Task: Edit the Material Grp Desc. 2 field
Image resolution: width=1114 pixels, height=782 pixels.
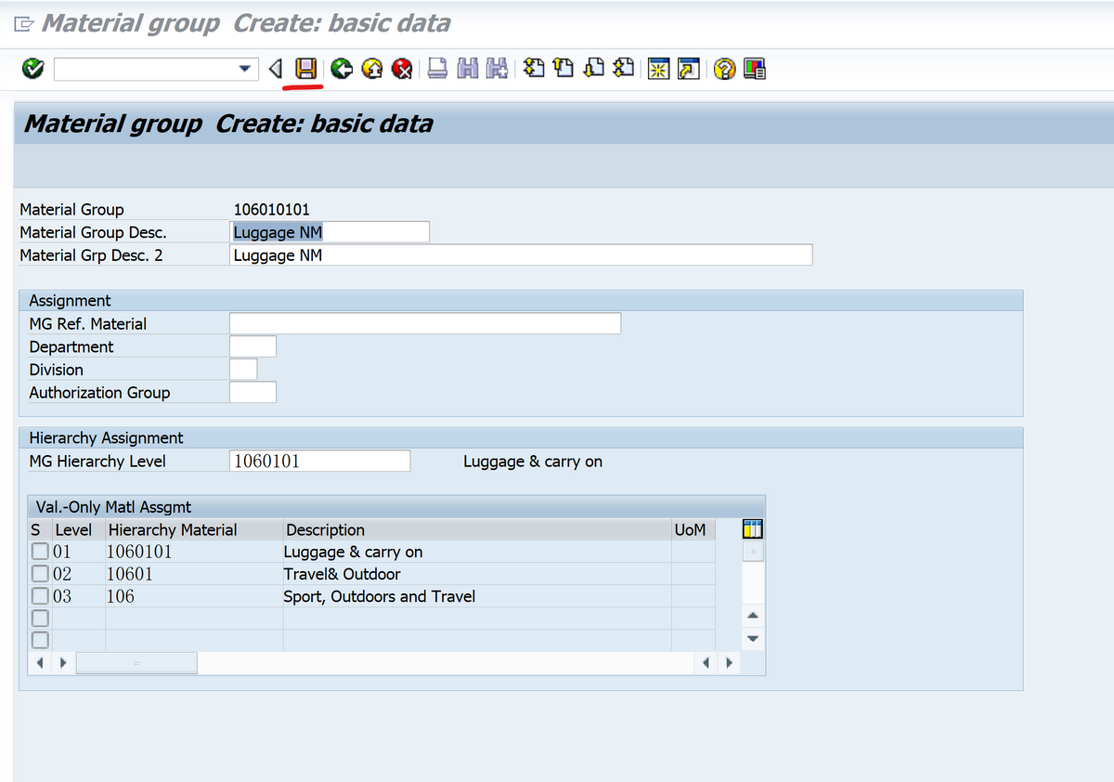Action: [x=521, y=255]
